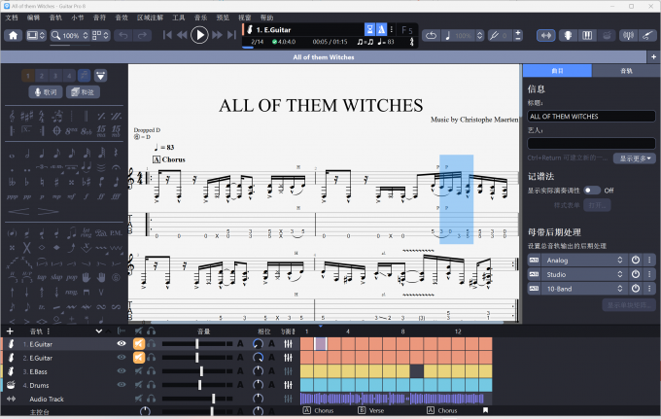Open the 帮助 menu
661x419 pixels.
coord(267,17)
